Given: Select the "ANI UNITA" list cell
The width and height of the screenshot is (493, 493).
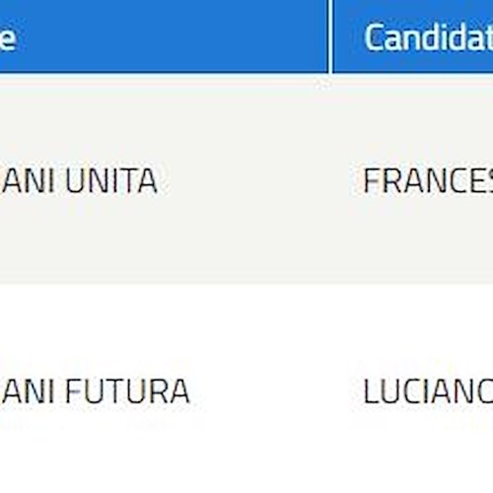Looking at the screenshot, I should tap(164, 180).
